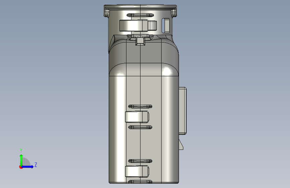This screenshot has height=188, width=290.
Task: Select the rectangular box protruding from the model's right side
Action: (x=183, y=111)
